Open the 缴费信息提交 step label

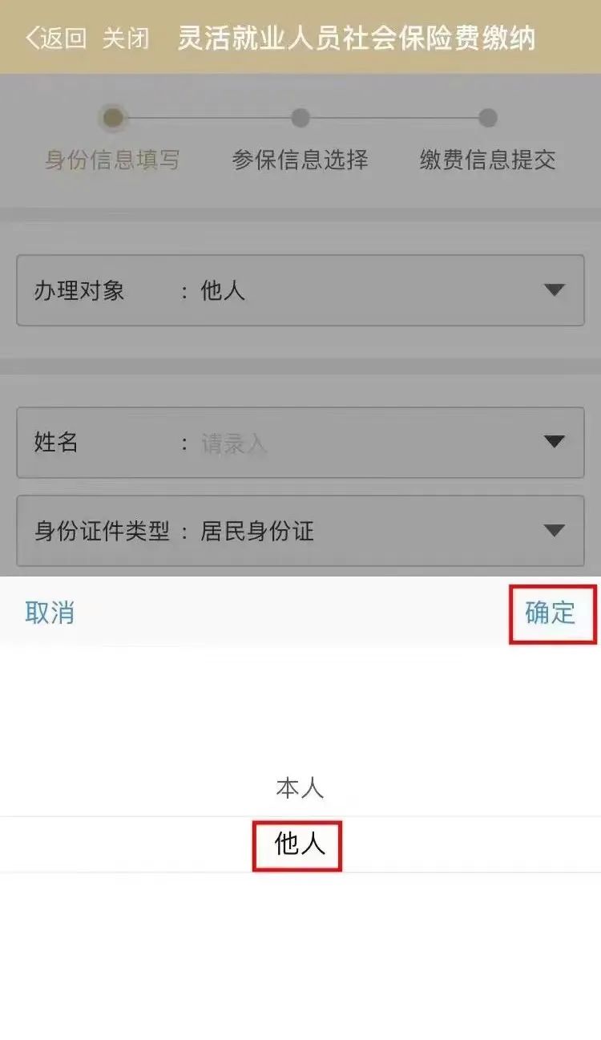(x=488, y=160)
